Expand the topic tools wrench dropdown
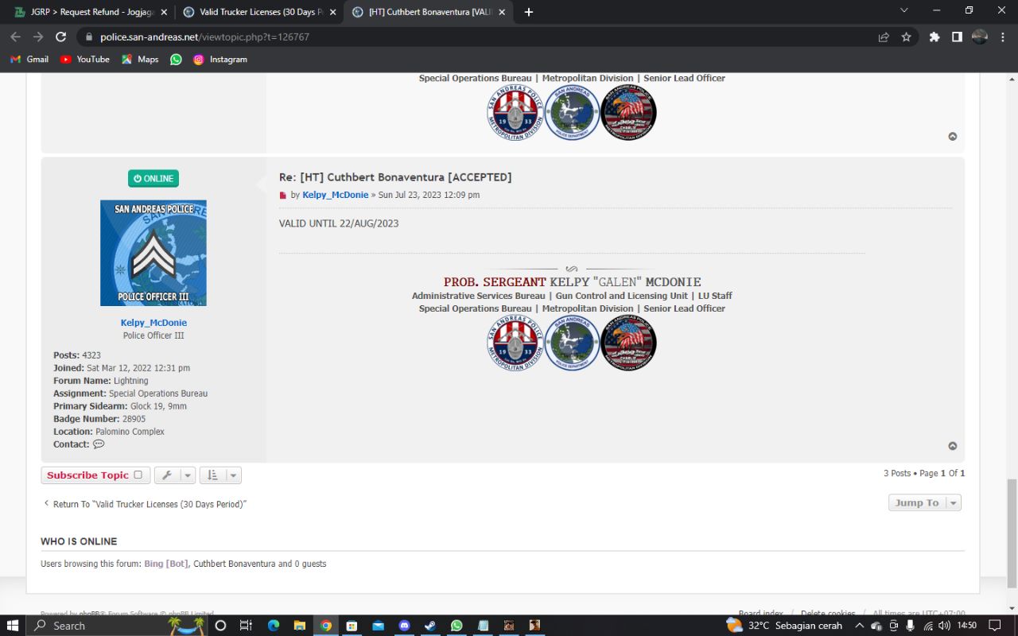Viewport: 1018px width, 636px height. tap(174, 475)
